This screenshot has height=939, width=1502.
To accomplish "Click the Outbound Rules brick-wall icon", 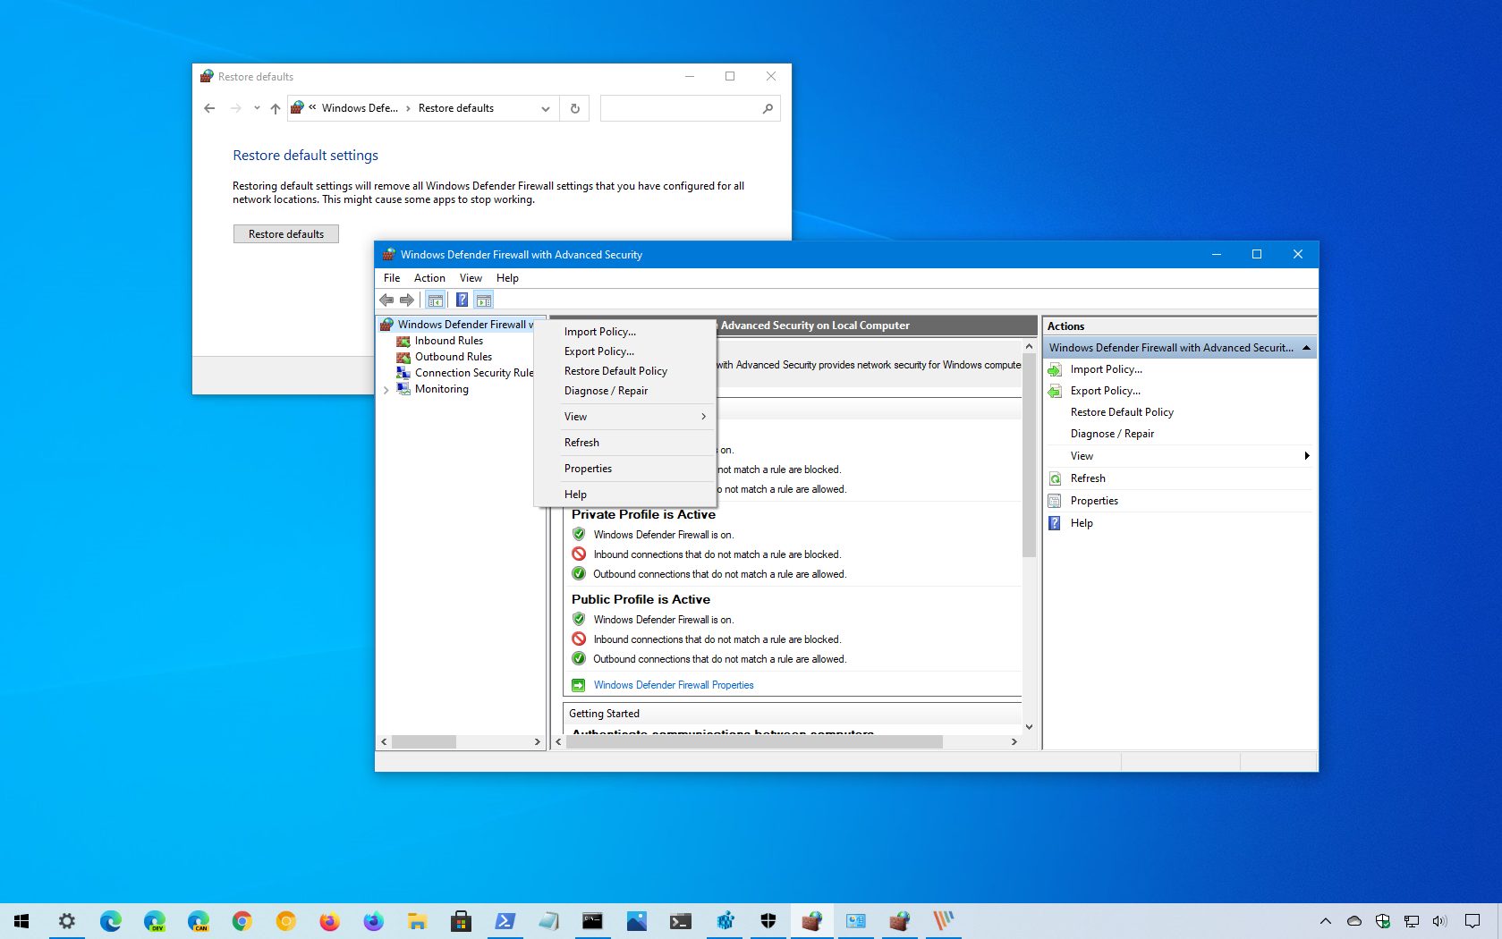I will 403,357.
